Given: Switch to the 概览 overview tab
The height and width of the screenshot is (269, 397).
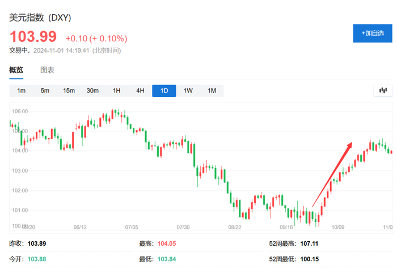Looking at the screenshot, I should 16,70.
